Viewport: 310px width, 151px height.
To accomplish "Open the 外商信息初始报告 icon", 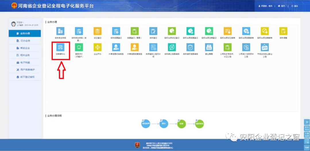I will 116,47.
